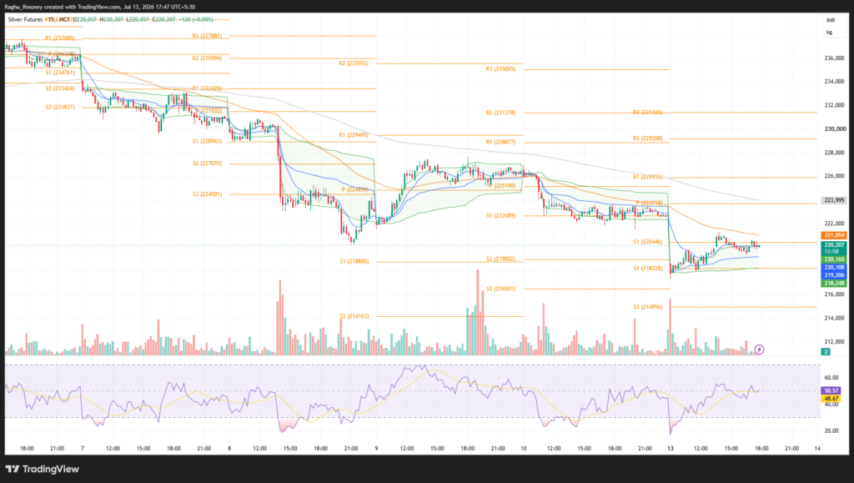854x483 pixels.
Task: Click the S3 (214956) pivot label
Action: 647,307
